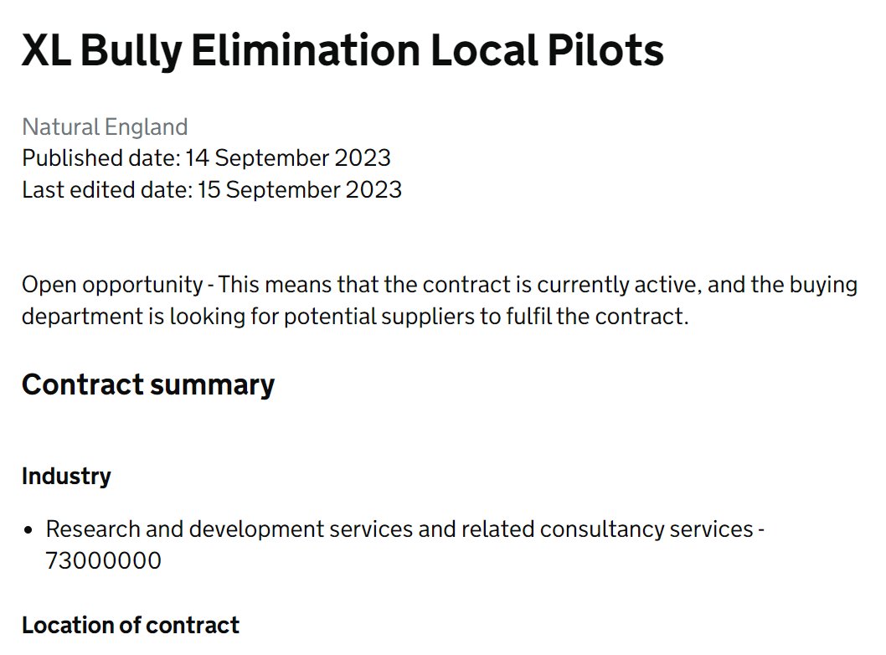Click the XL Bully Elimination Local Pilots title

(x=343, y=51)
